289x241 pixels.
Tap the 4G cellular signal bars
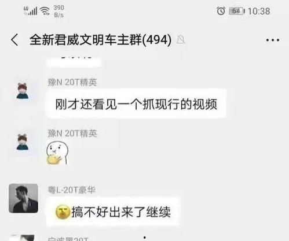(31, 11)
